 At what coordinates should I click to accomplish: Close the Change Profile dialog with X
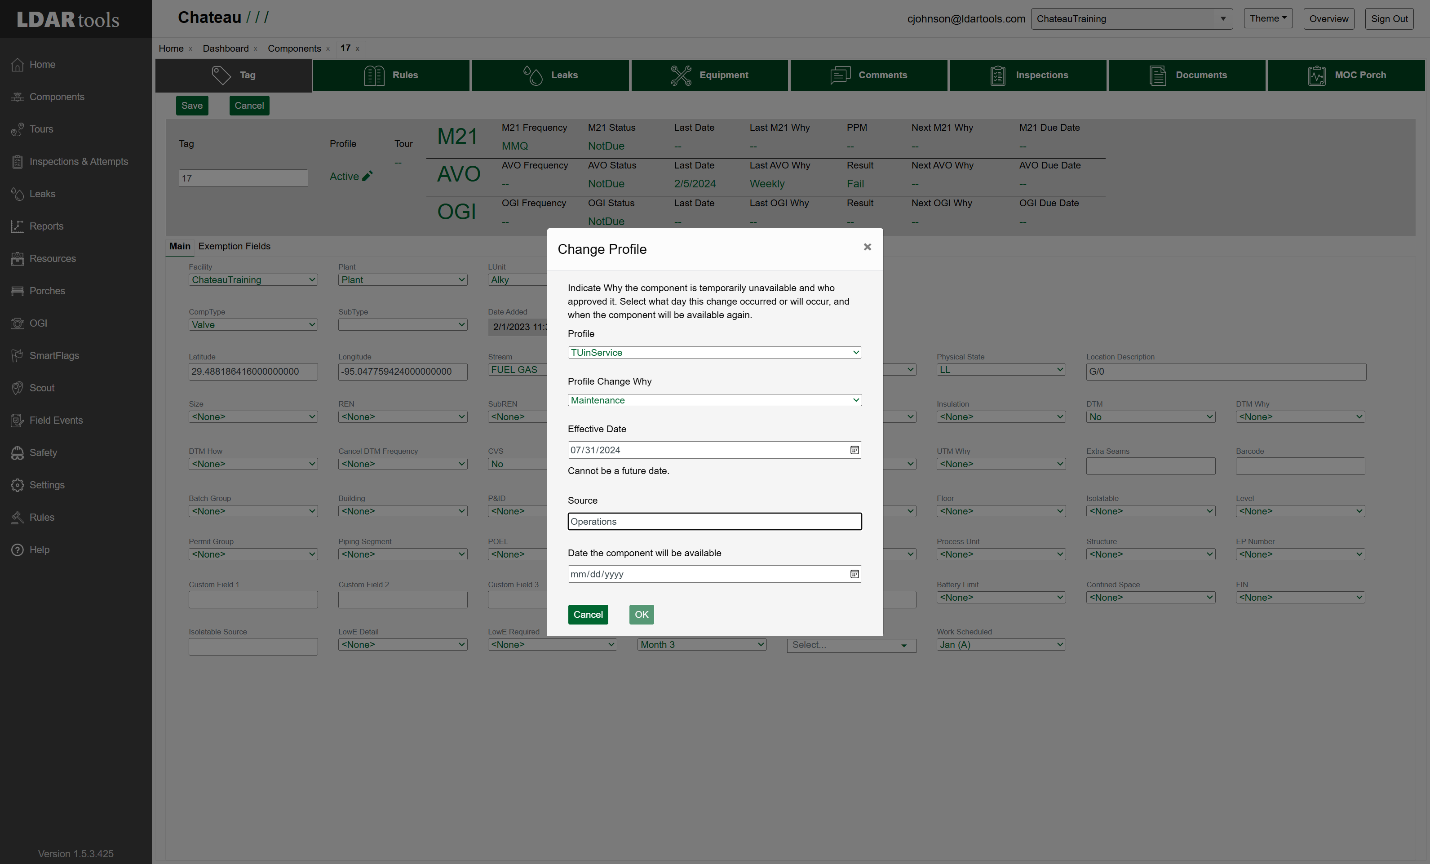click(x=867, y=247)
